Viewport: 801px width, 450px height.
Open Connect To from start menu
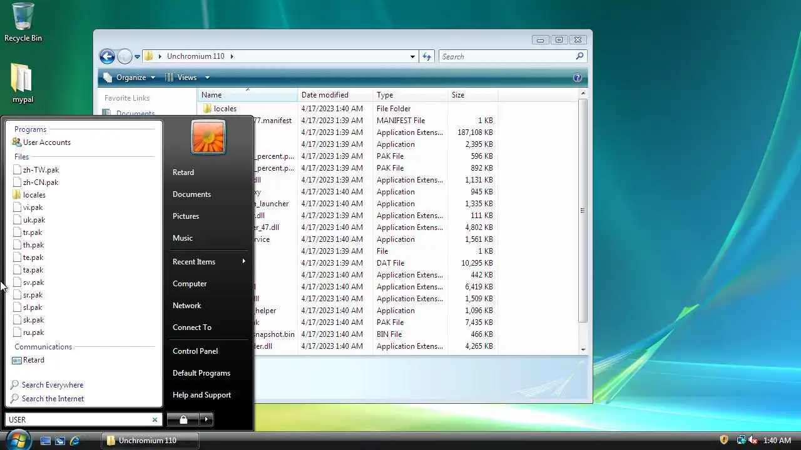pyautogui.click(x=192, y=327)
